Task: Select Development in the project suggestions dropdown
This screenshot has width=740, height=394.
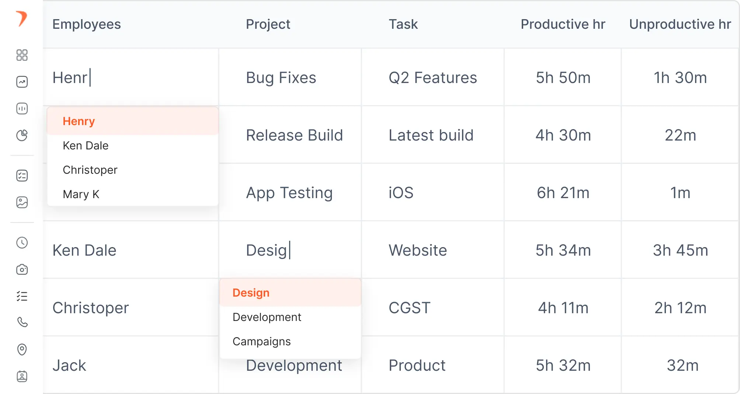Action: 291,317
